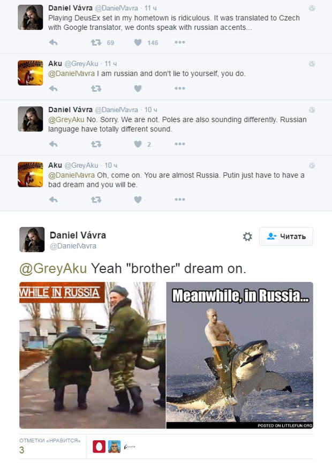Viewport: 332px width, 467px height.
Task: Open more options on Aku's 'bad dream' tweet
Action: click(180, 199)
